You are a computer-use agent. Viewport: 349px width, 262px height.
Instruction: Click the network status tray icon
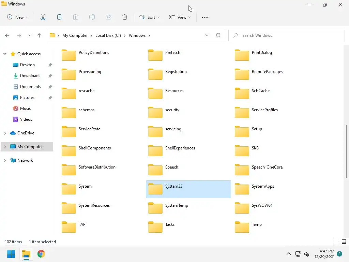tap(298, 254)
